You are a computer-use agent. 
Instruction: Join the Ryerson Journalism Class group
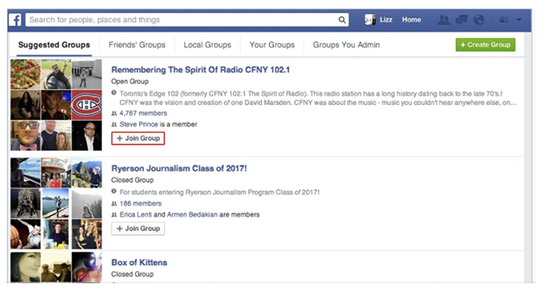pyautogui.click(x=138, y=228)
